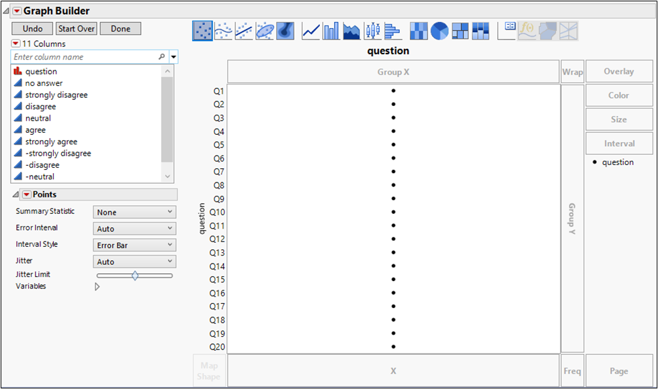658x389 pixels.
Task: Select the Pie chart icon
Action: (x=440, y=31)
